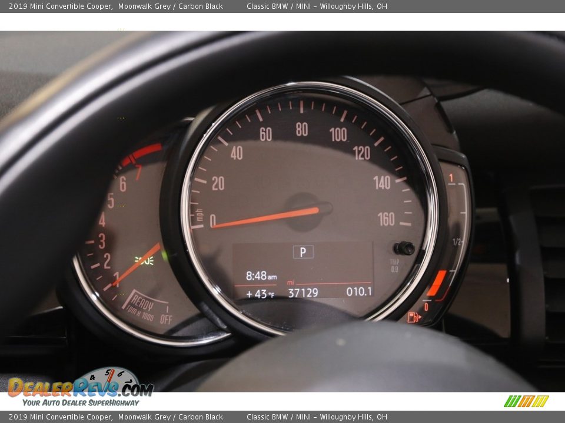This screenshot has width=565, height=423.
Task: Click the OFF label on the tachometer
Action: tap(166, 319)
